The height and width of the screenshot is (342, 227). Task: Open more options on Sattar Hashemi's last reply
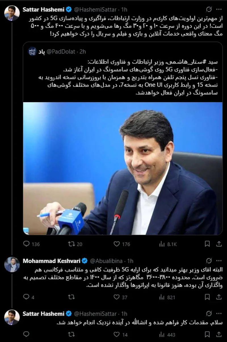[219, 314]
